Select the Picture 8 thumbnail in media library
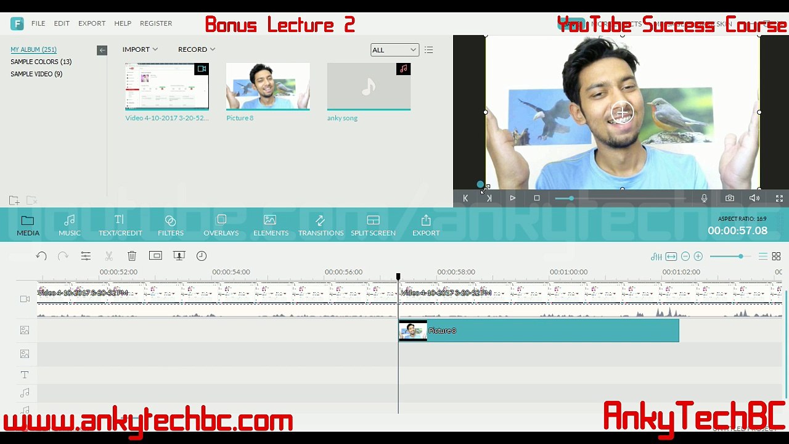Screen dimensions: 789x444 268,86
